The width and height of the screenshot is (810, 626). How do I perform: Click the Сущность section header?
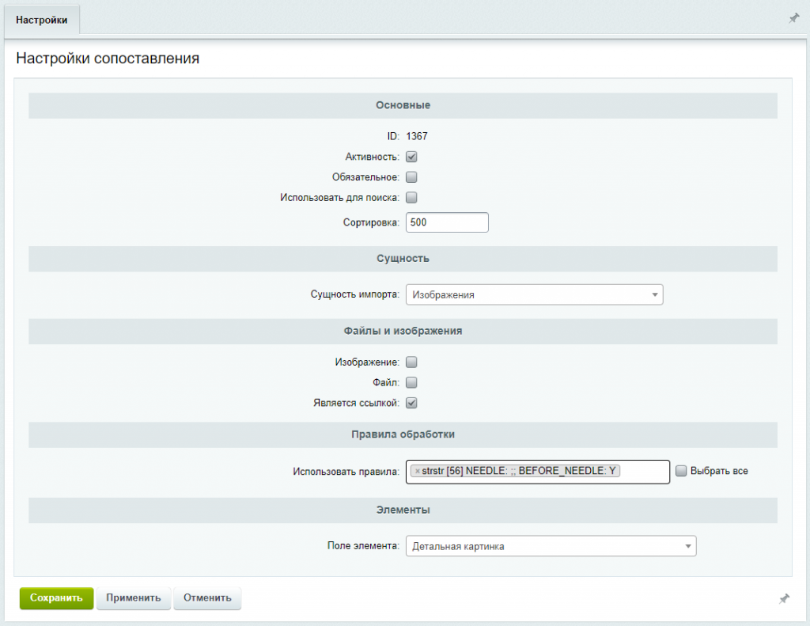coord(403,259)
